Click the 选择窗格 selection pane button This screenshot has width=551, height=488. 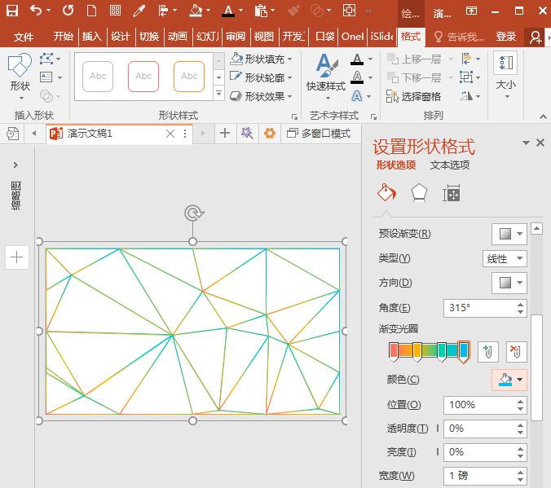click(413, 96)
